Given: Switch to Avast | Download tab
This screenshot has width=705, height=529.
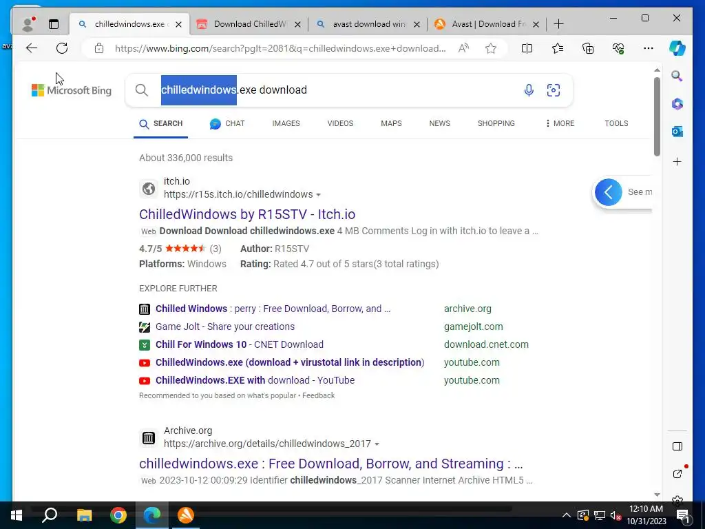Looking at the screenshot, I should click(x=488, y=24).
